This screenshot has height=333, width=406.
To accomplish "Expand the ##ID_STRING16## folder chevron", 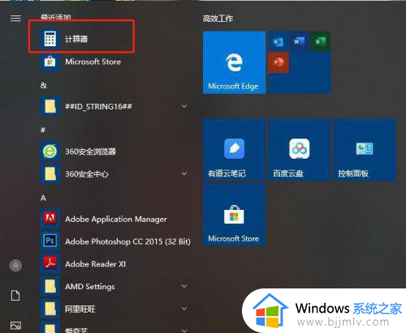I will pos(184,106).
